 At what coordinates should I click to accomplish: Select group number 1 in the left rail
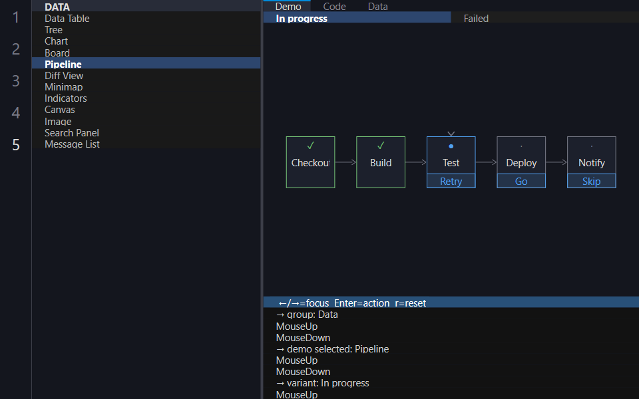tap(15, 17)
